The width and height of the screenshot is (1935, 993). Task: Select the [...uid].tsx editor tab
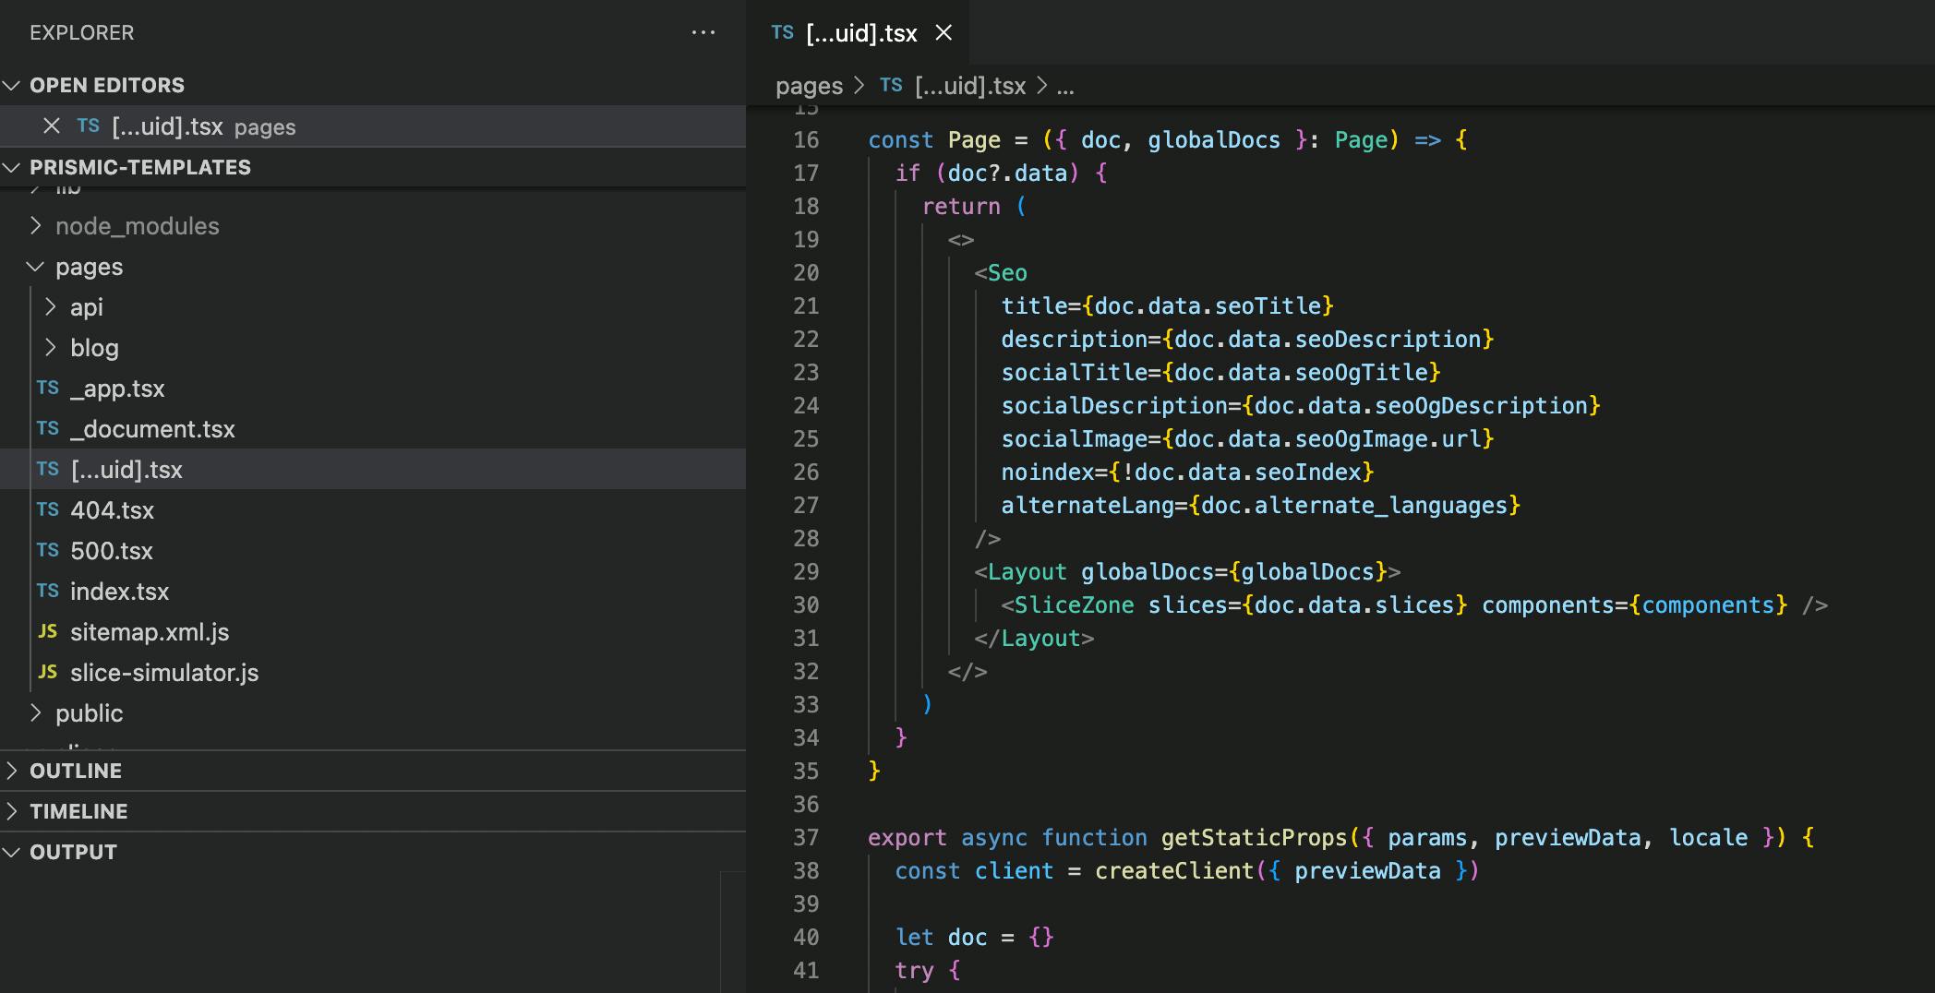pos(860,33)
